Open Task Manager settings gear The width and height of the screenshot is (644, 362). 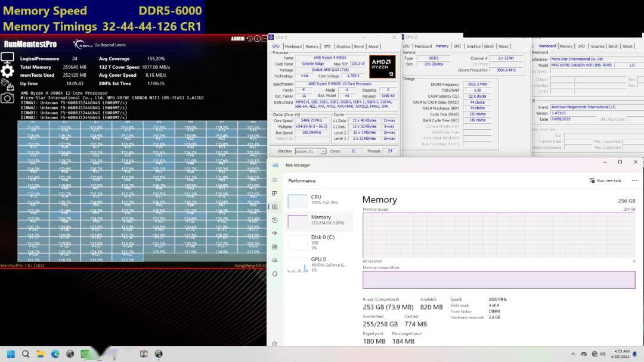[x=275, y=344]
